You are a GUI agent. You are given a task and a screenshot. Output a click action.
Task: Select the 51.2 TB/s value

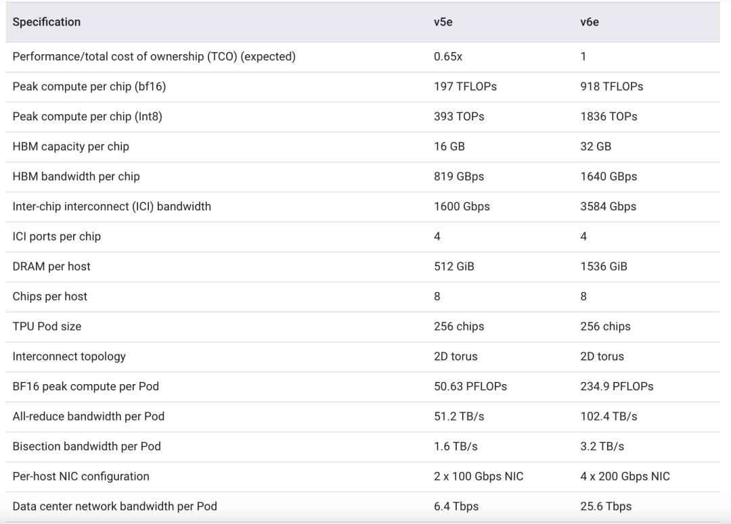pos(459,416)
